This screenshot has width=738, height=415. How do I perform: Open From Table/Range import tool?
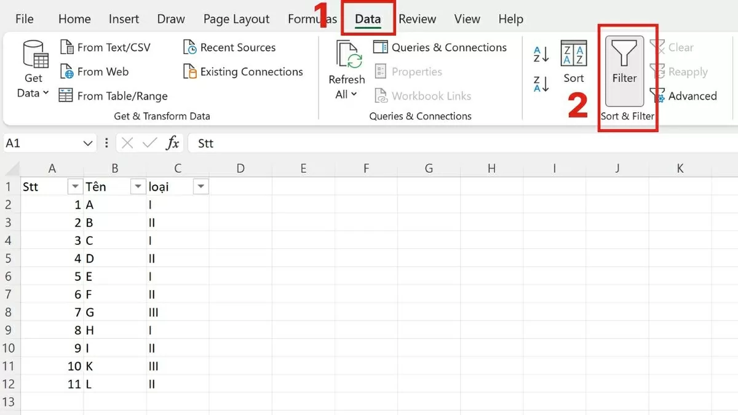(66, 95)
